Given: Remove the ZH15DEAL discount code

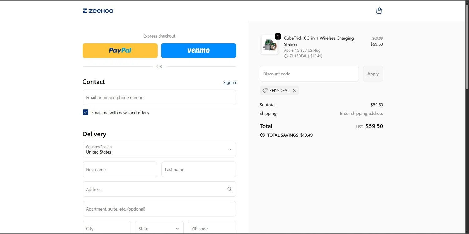Looking at the screenshot, I should [x=294, y=90].
